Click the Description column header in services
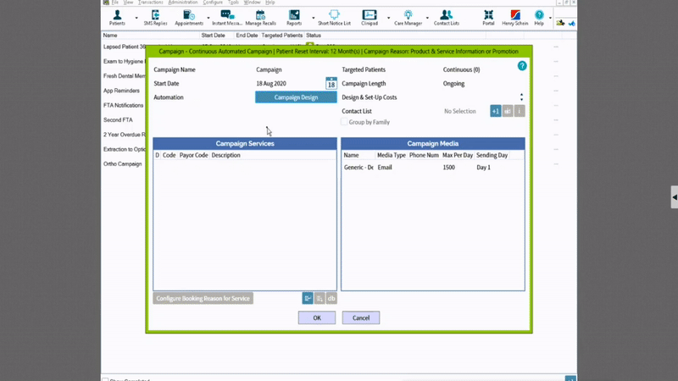The width and height of the screenshot is (678, 381). coord(225,155)
